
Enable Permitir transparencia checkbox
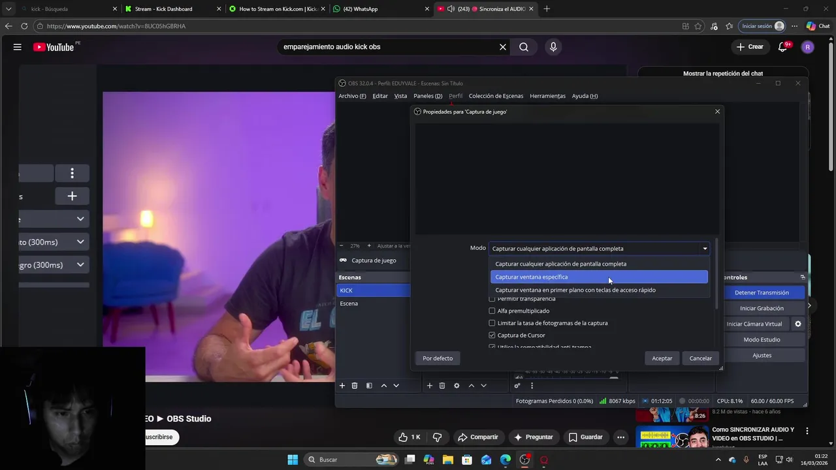492,299
